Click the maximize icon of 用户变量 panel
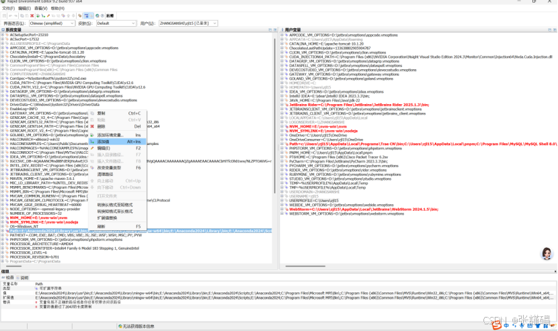Image resolution: width=558 pixels, height=331 pixels. point(555,30)
